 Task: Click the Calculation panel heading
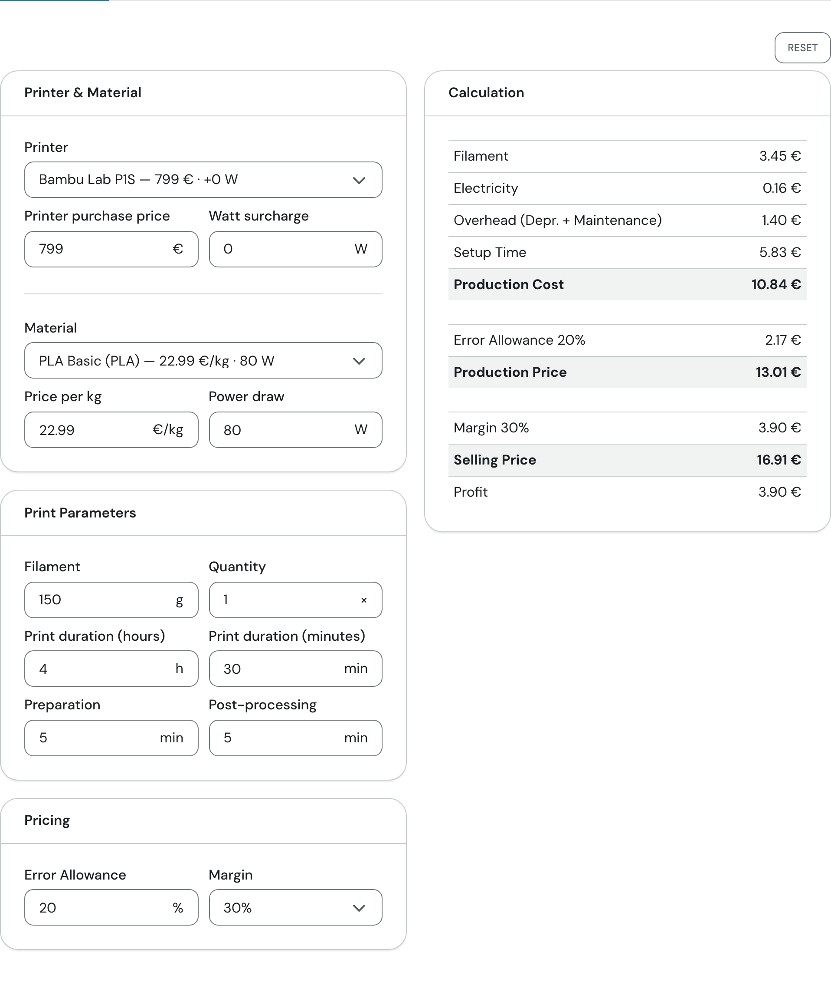pos(486,92)
